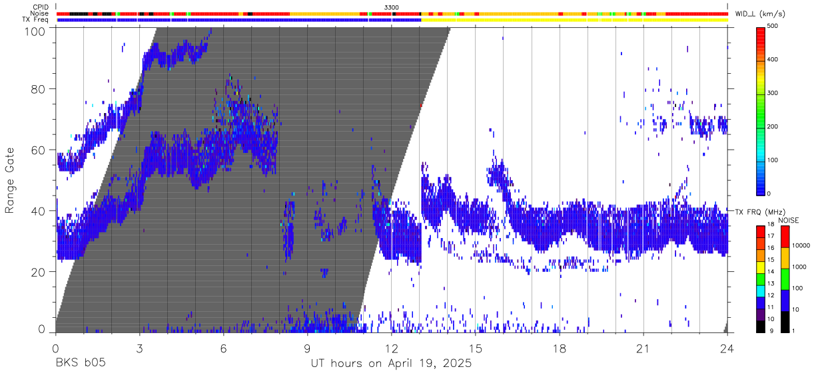Click the '200' colorbar label
818x377 pixels.
point(773,126)
